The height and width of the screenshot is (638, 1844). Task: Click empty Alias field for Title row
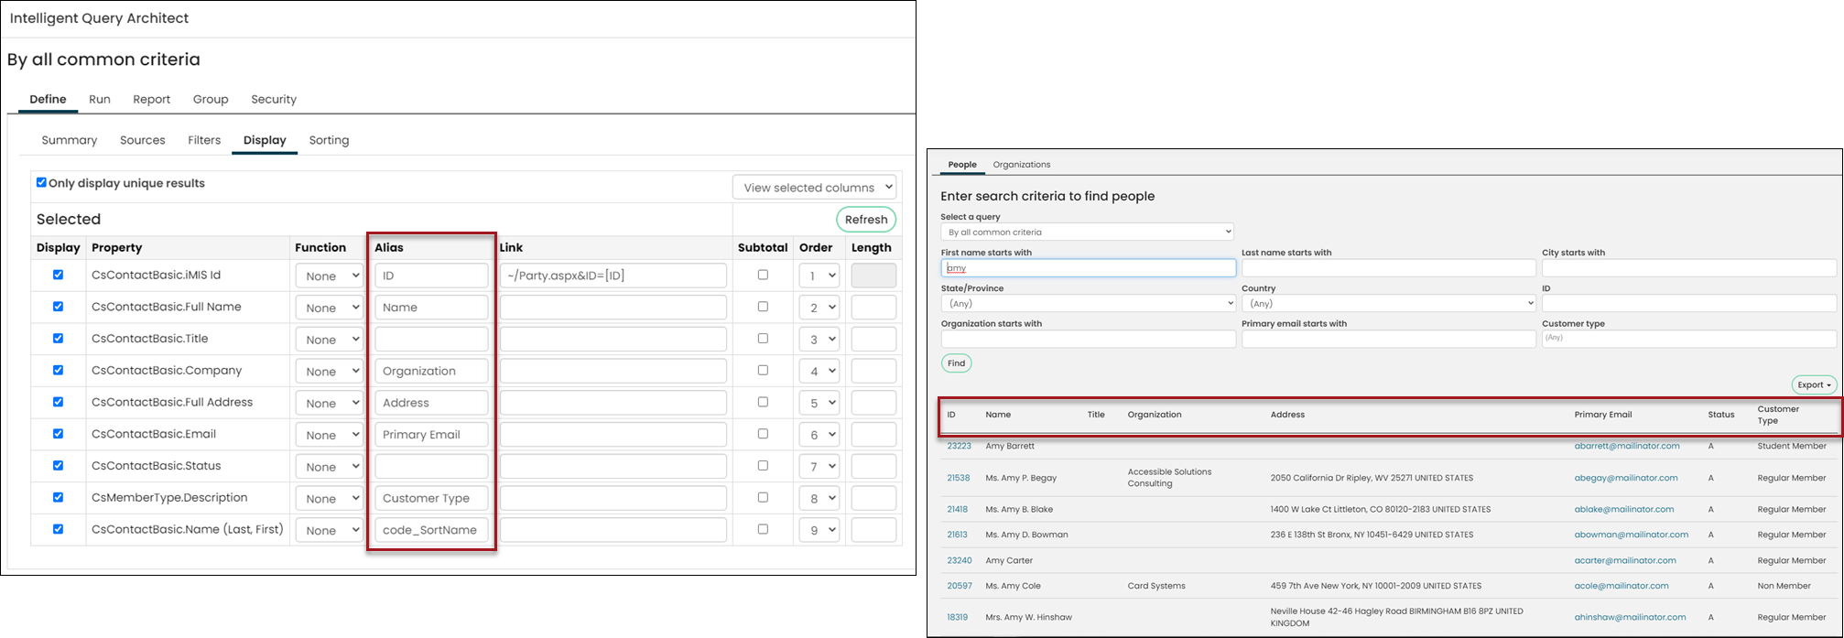coord(431,340)
